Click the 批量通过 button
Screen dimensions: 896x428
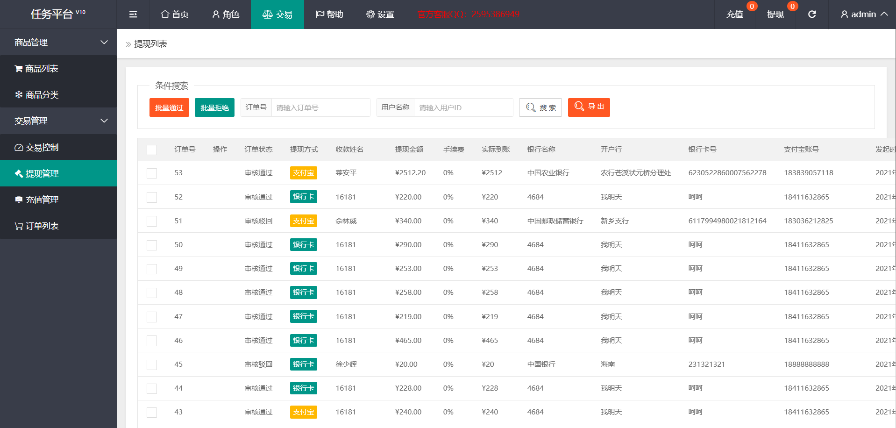169,107
